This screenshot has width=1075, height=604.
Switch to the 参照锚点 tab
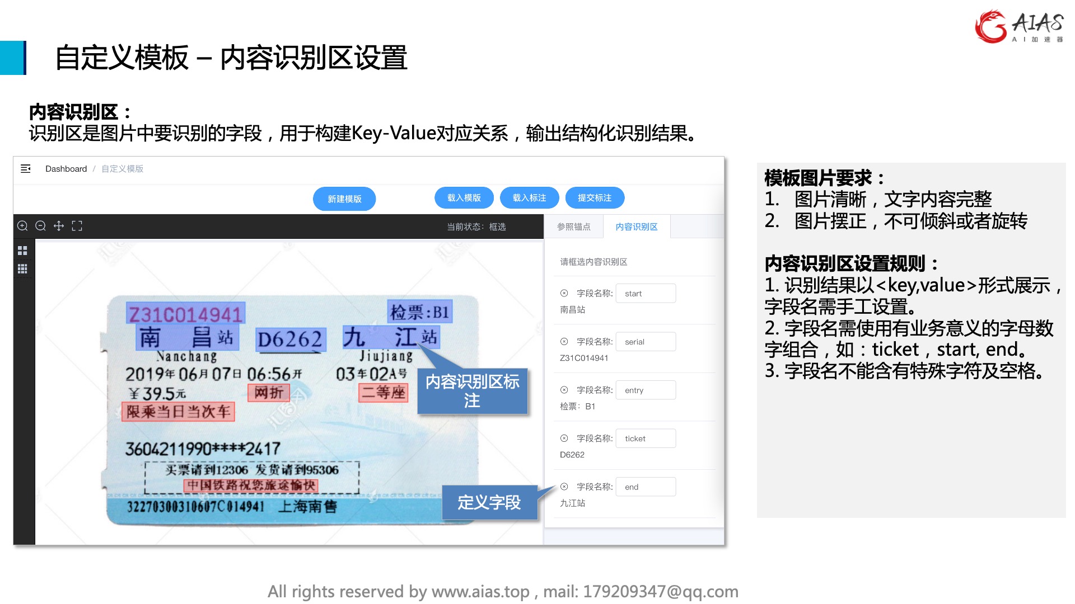(x=573, y=226)
